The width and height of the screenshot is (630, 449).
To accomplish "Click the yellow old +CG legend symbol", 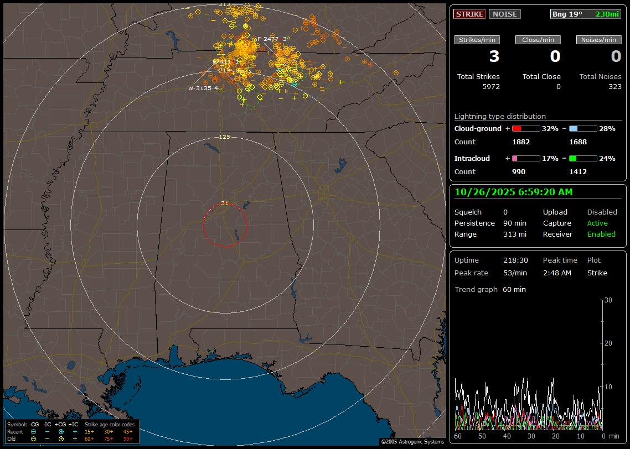I will [61, 438].
